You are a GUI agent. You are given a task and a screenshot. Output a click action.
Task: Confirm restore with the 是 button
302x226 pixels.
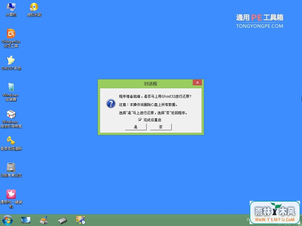pos(136,127)
